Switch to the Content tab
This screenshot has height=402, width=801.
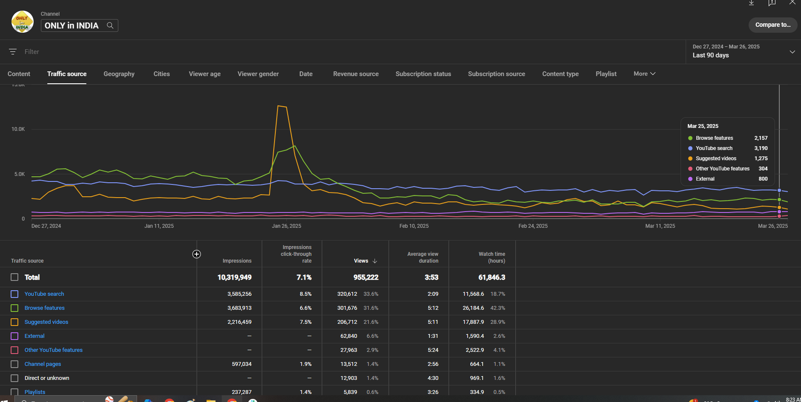[x=19, y=74]
